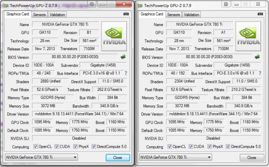
Task: Click the Boost 1160 MHz value in right window
Action: click(251, 122)
